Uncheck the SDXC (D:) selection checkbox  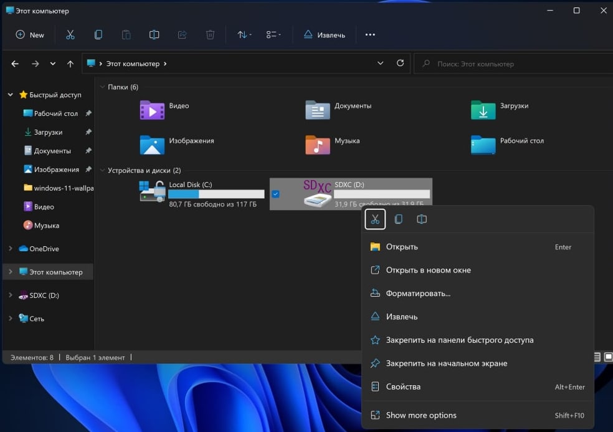[x=275, y=194]
